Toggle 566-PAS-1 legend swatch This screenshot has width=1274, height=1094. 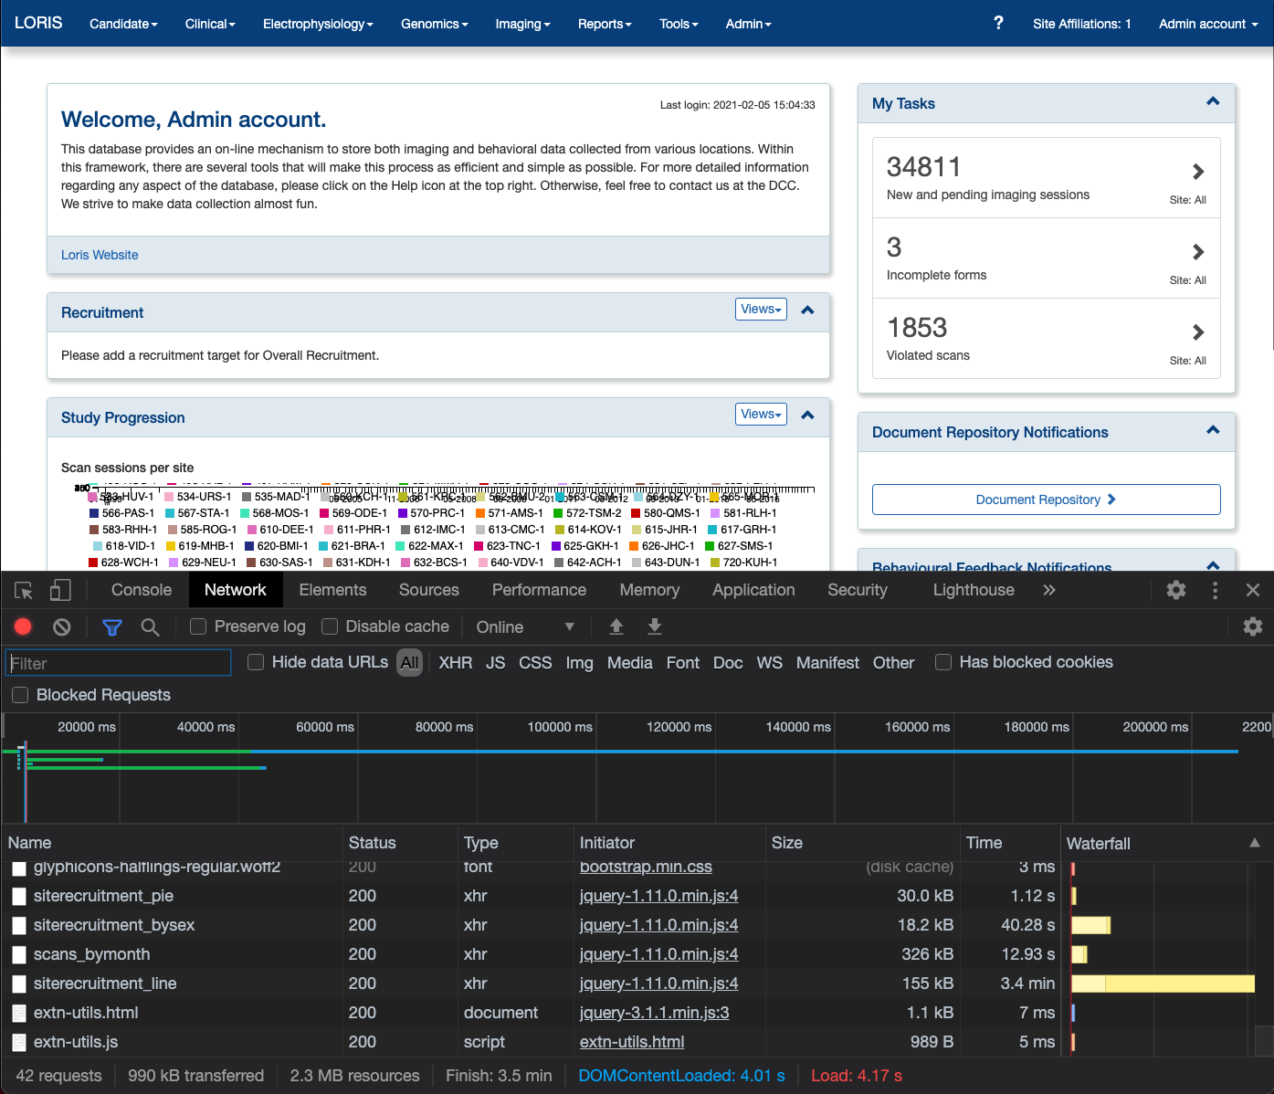tap(94, 513)
